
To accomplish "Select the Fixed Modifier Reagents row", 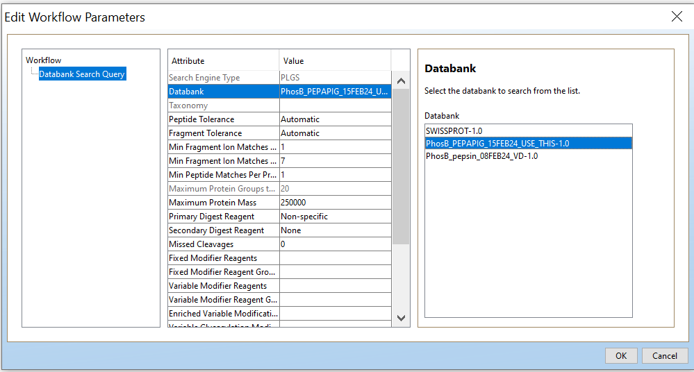I will pos(223,258).
